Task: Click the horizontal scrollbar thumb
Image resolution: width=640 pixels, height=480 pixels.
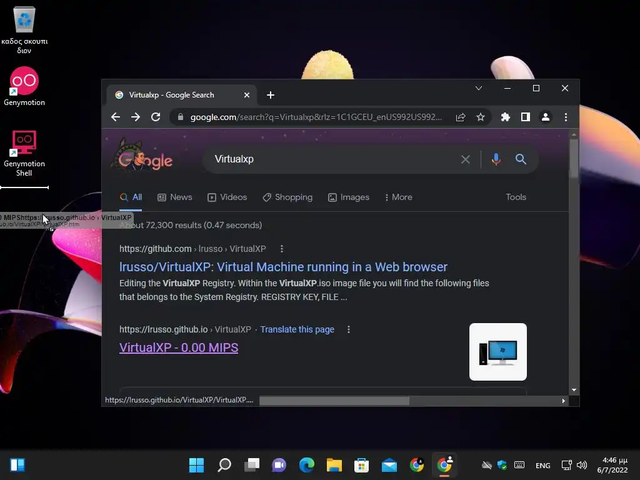Action: [x=334, y=401]
